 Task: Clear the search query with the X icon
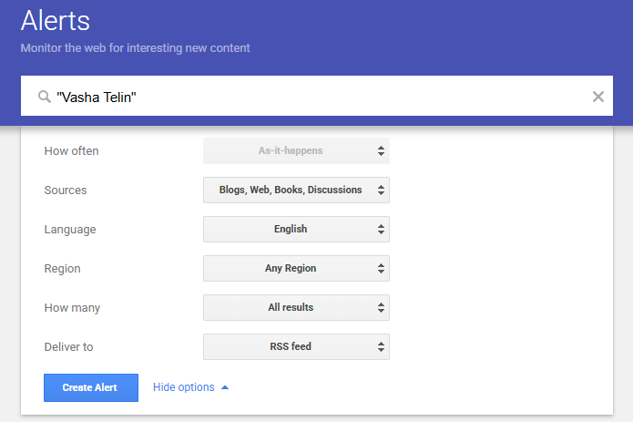coord(598,97)
